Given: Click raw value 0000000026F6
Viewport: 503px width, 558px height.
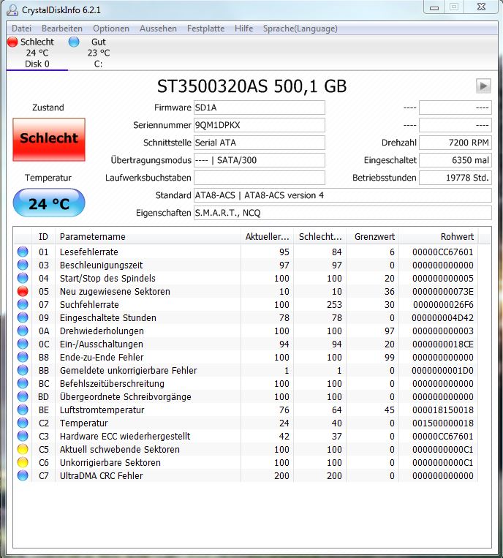Looking at the screenshot, I should (443, 305).
